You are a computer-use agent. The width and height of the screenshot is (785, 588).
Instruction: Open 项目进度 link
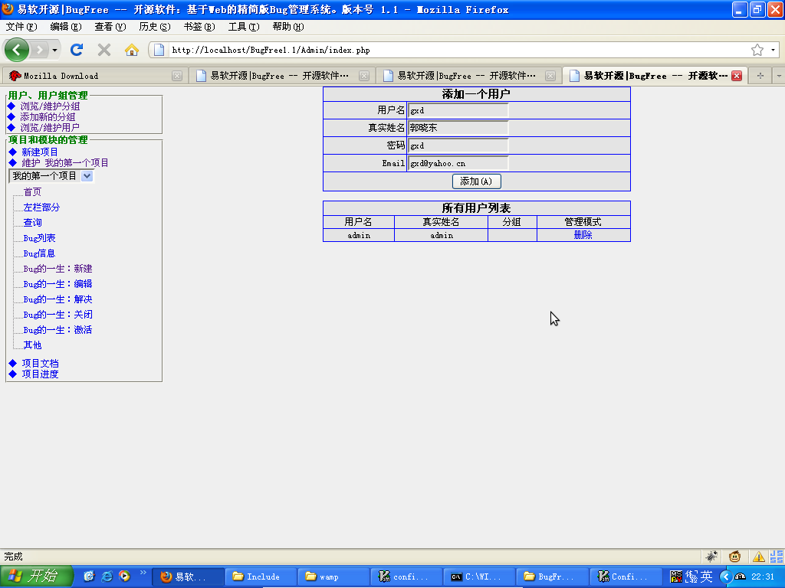[x=40, y=374]
